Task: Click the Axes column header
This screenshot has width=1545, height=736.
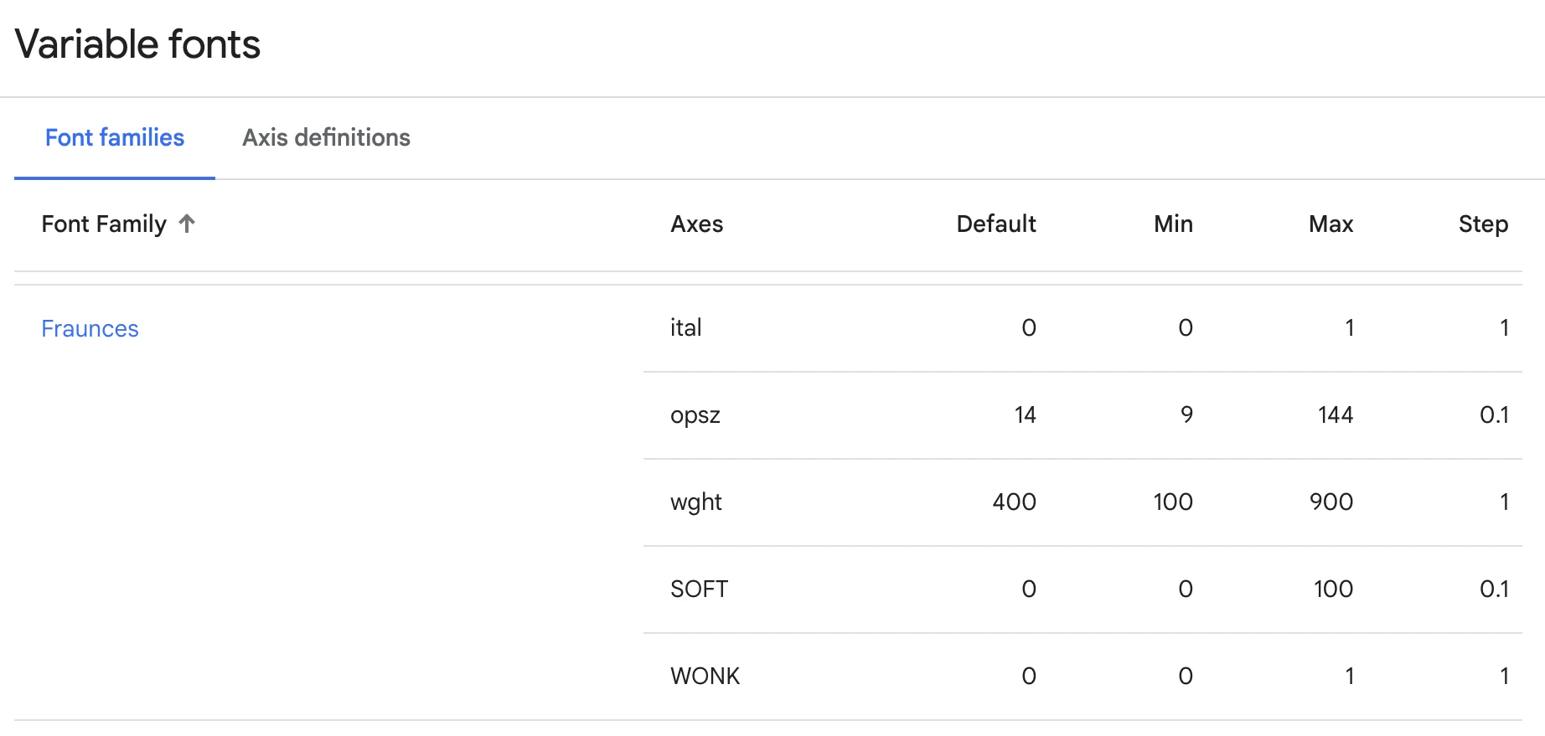Action: pos(696,224)
